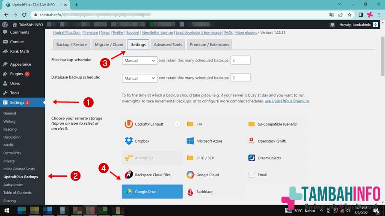Open Windows Start menu

[x=7, y=210]
